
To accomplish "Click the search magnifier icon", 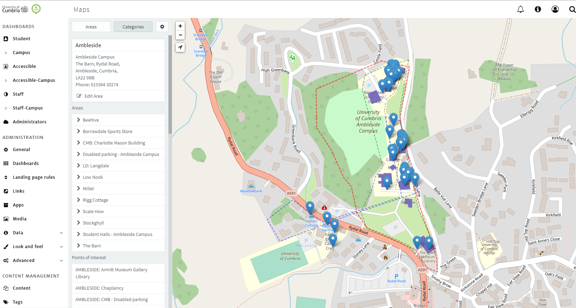I will (572, 9).
